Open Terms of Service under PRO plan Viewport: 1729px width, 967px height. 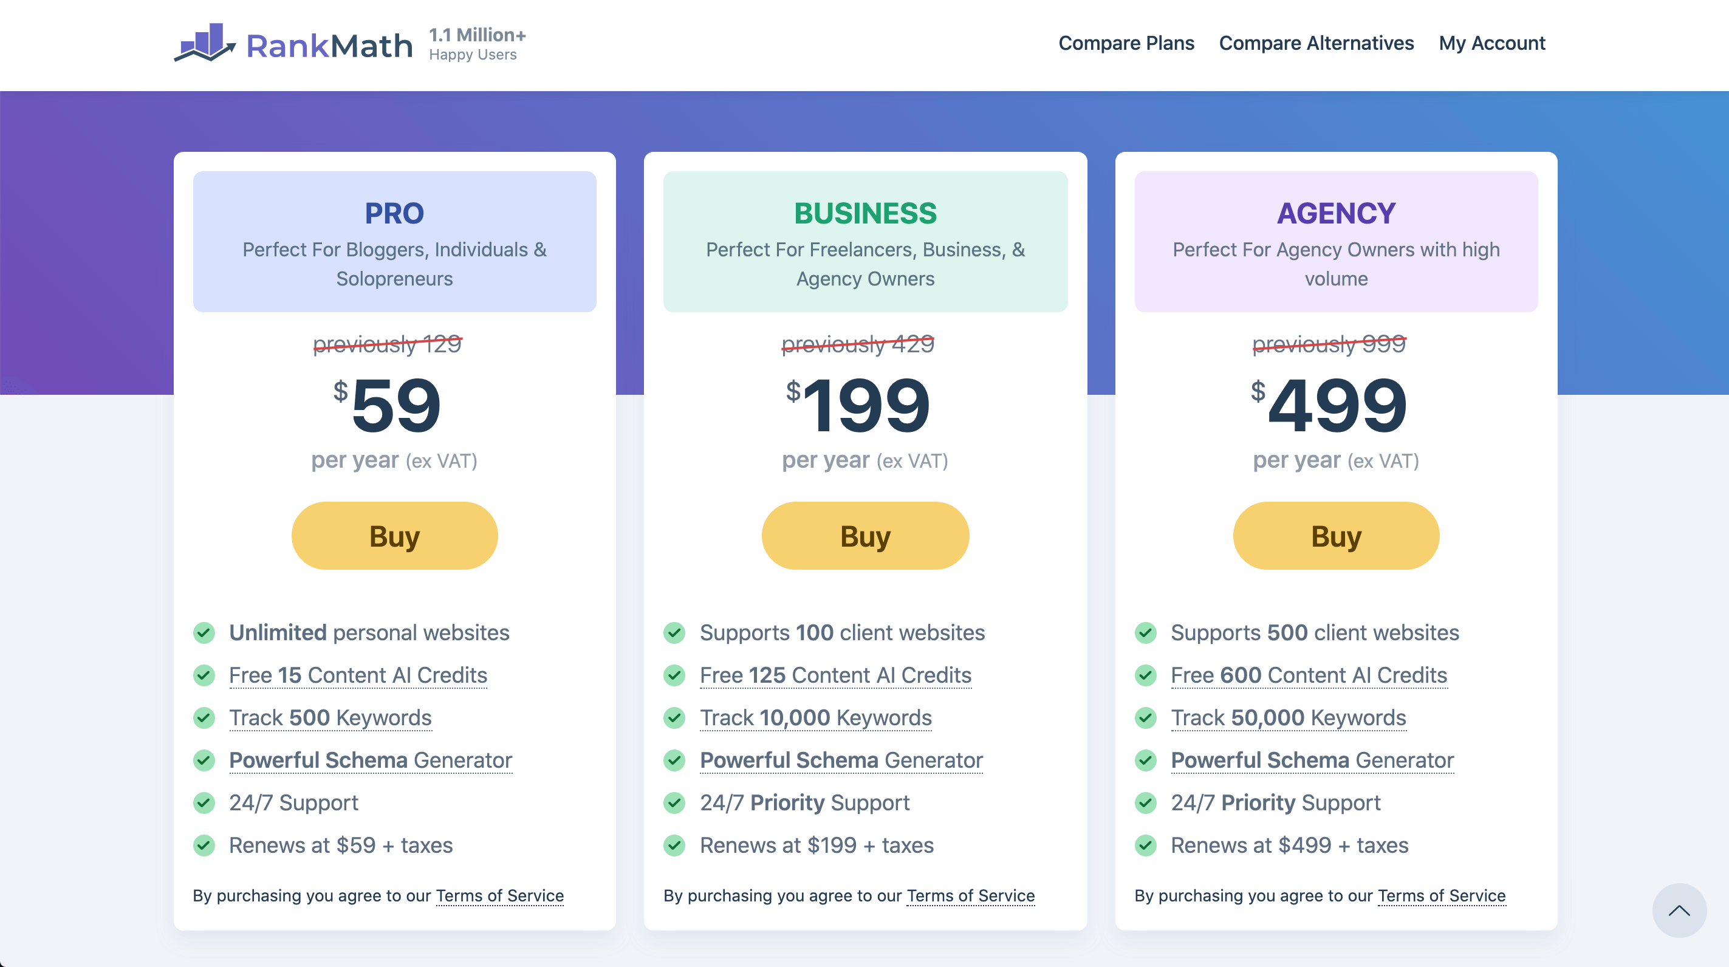pyautogui.click(x=500, y=895)
